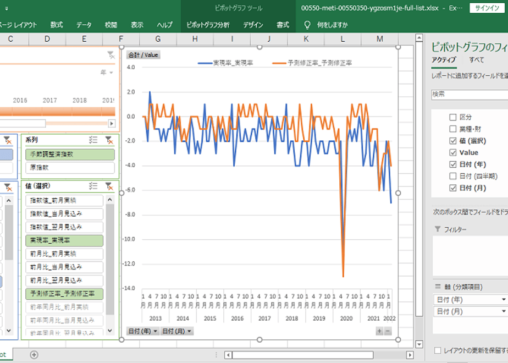508x363 pixels.
Task: Uncheck the 日付 (月) field checkbox
Action: coord(453,188)
